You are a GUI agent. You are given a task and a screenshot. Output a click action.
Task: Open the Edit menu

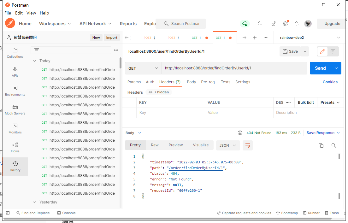[19, 13]
